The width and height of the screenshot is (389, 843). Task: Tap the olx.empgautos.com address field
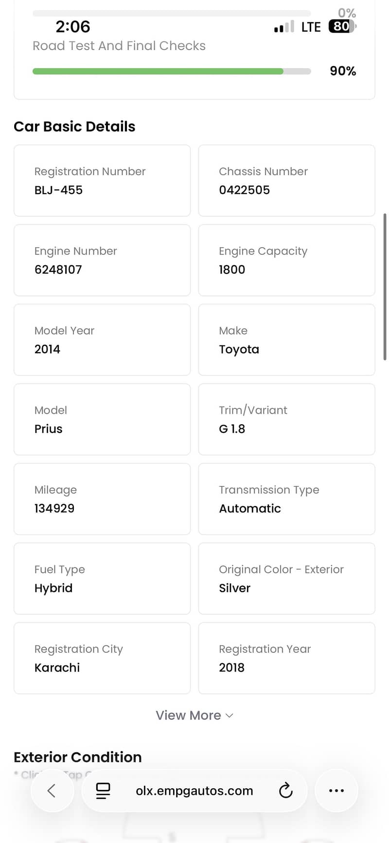click(194, 790)
